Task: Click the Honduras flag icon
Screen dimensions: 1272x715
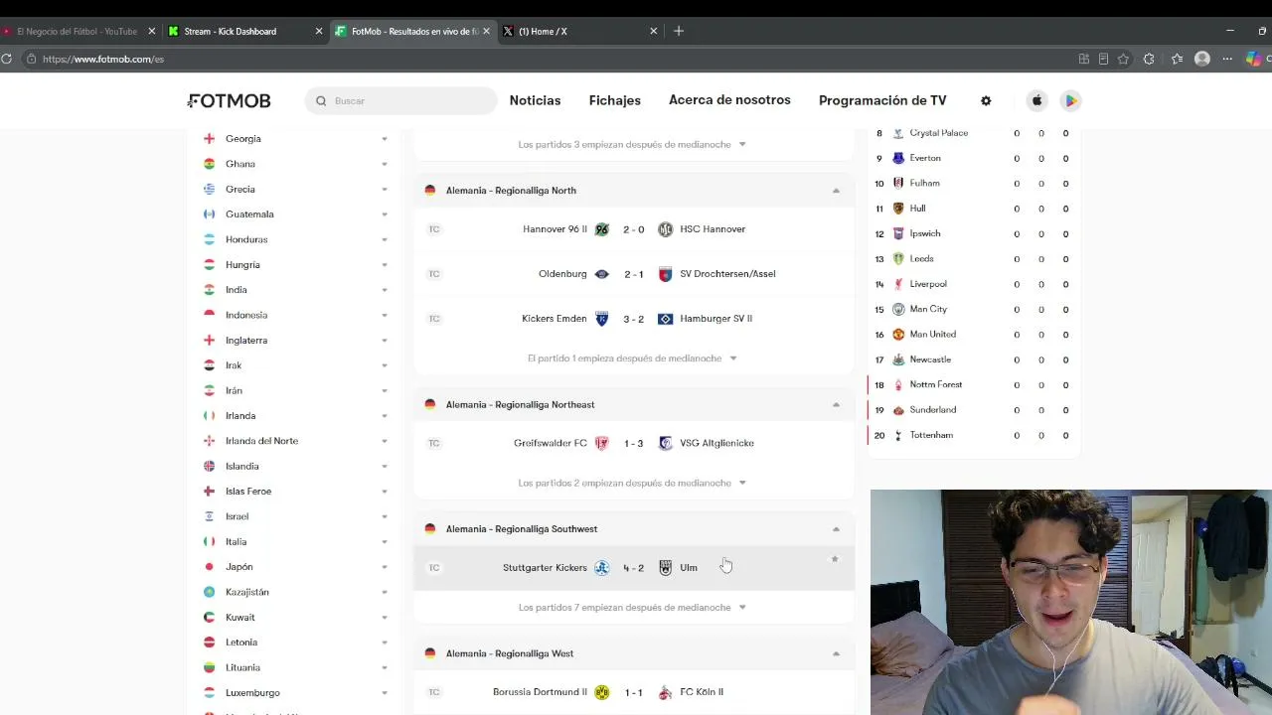Action: click(x=209, y=239)
